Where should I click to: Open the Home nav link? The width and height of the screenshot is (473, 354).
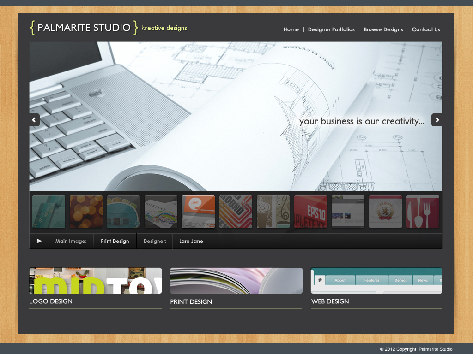pos(291,29)
